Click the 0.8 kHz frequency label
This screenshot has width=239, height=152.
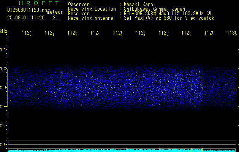[3, 106]
